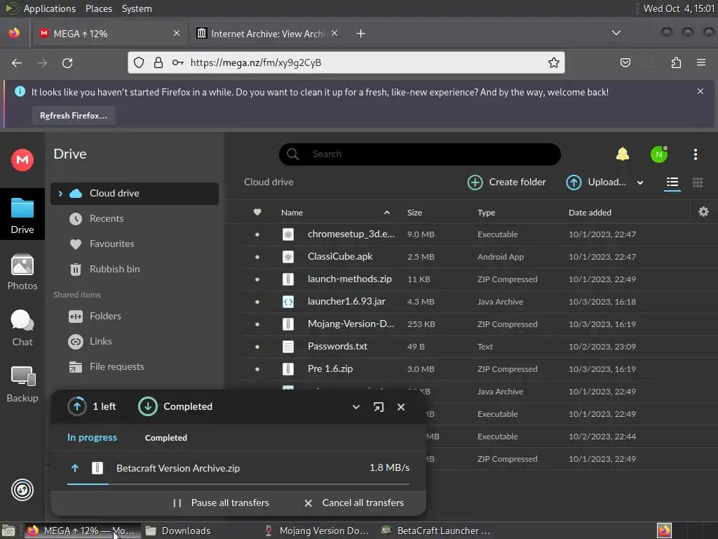Switch to list view

click(x=672, y=182)
